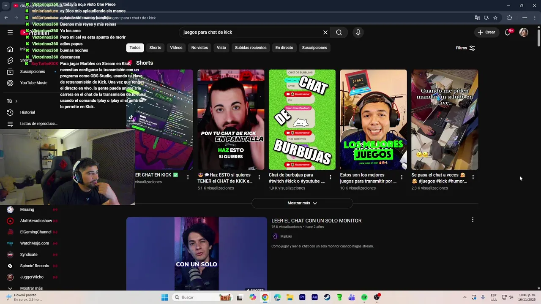Play the PON TU CHAT DE KICK short
The width and height of the screenshot is (541, 304).
point(231,120)
